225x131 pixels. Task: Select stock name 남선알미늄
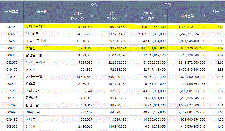coord(34,55)
